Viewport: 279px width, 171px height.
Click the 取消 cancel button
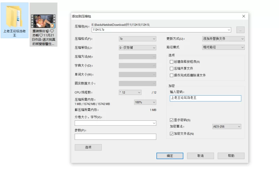[200, 156]
